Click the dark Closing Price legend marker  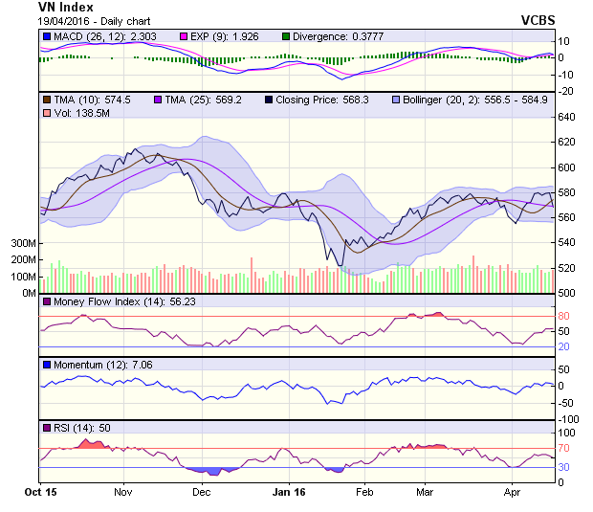268,99
